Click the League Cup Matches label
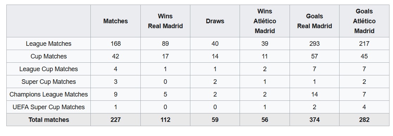The width and height of the screenshot is (393, 136). pos(49,69)
